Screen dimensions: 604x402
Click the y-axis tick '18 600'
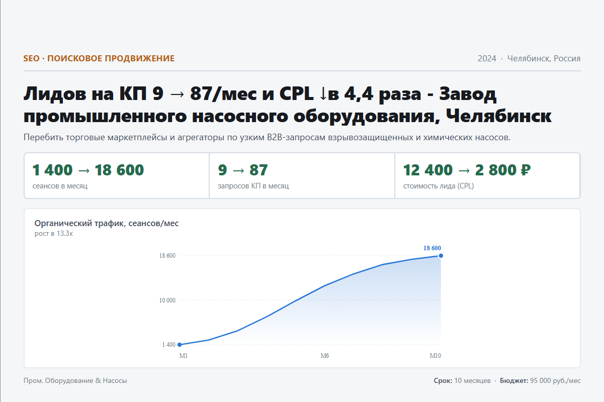[167, 256]
